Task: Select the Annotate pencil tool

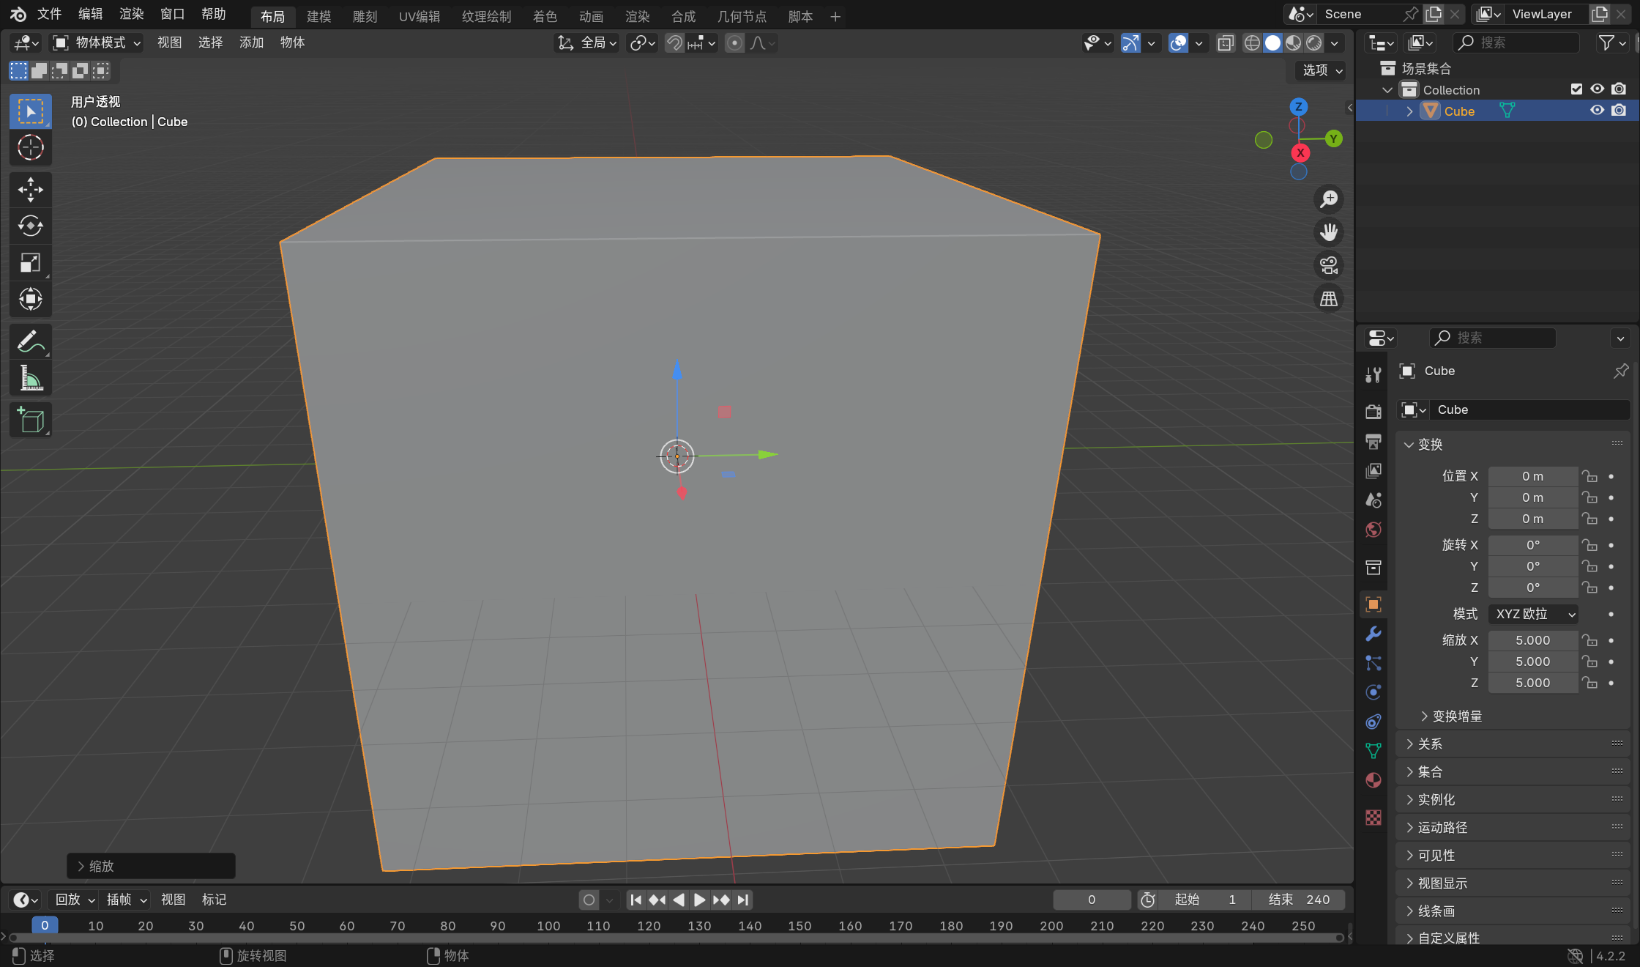Action: pos(30,341)
